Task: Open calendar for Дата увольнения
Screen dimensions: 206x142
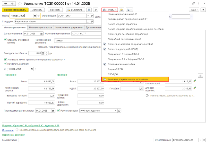Action: pos(41,34)
